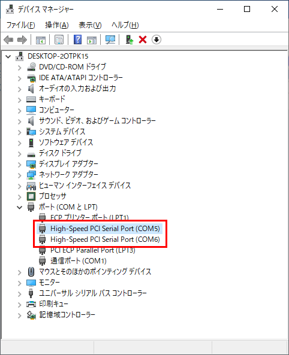
Task: Open the ファイル(F) menu
Action: tap(20, 25)
